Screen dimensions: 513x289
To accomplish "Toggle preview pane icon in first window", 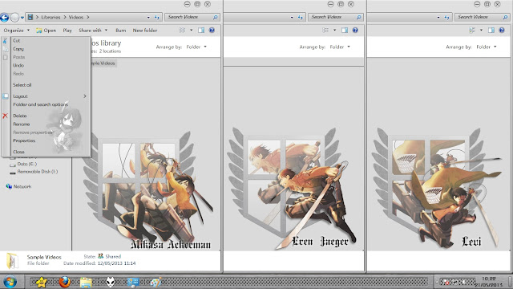I will pos(201,31).
